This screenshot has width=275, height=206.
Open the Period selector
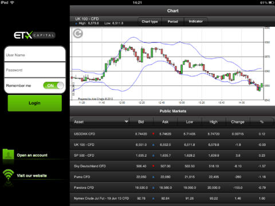(x=173, y=22)
